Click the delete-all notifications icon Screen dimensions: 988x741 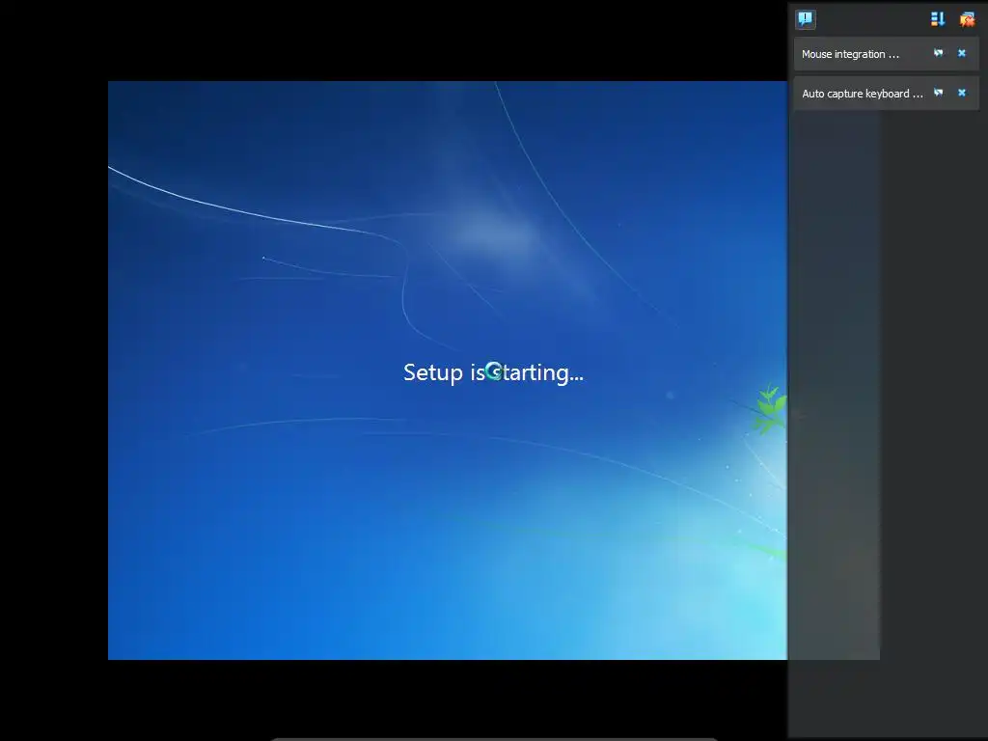coord(967,19)
